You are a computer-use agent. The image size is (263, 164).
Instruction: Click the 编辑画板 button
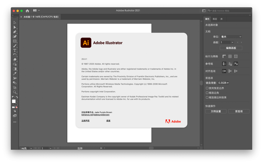pyautogui.click(x=231, y=48)
